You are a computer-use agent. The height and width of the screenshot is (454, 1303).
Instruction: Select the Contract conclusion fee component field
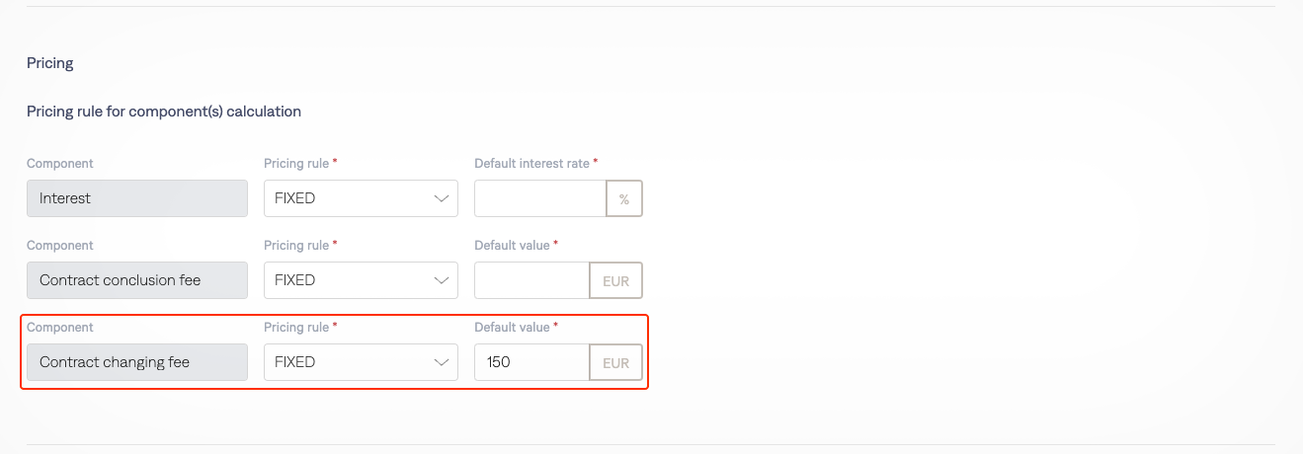pos(137,280)
